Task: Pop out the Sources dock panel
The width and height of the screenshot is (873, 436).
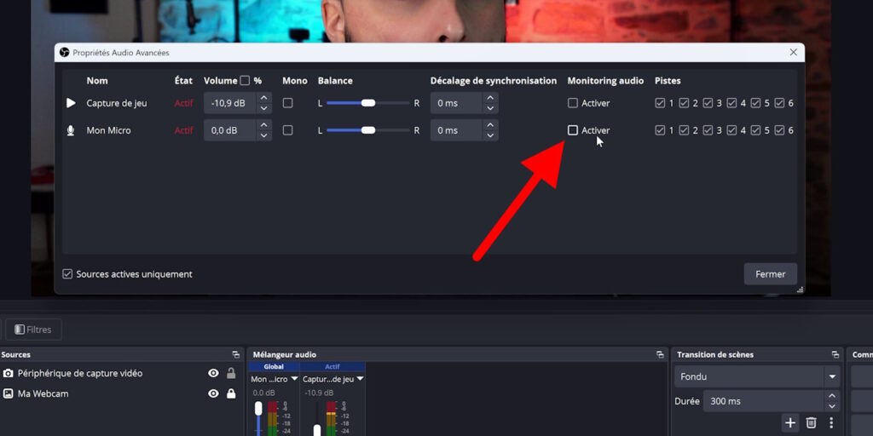Action: [236, 354]
